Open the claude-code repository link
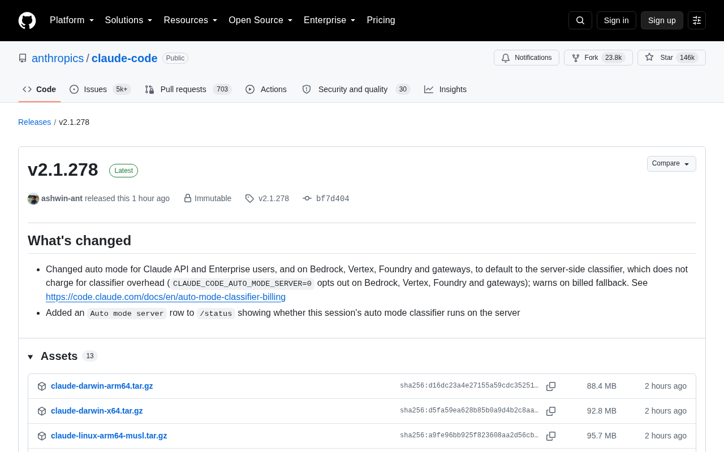This screenshot has width=724, height=452. click(124, 58)
